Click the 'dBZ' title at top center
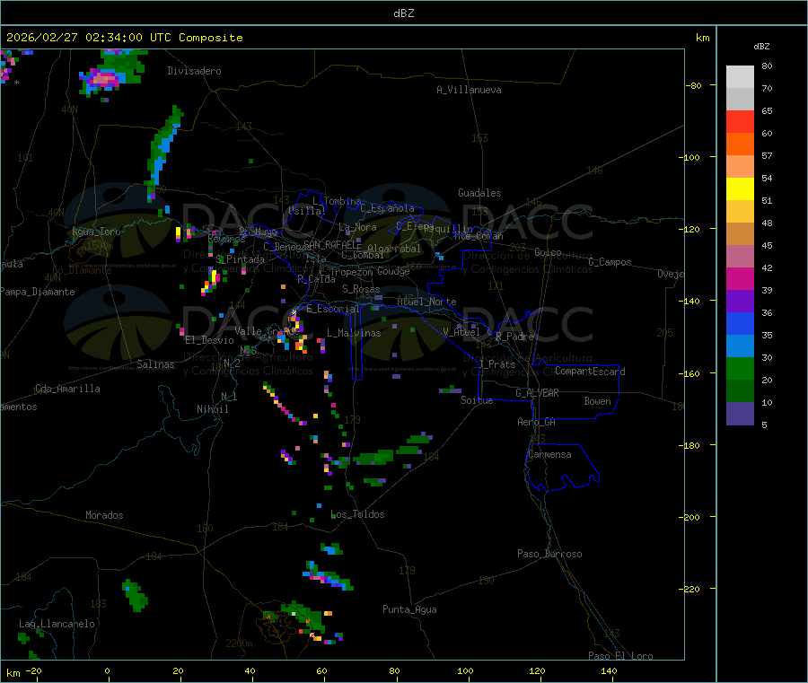Screen dimensions: 808x683 [x=403, y=13]
